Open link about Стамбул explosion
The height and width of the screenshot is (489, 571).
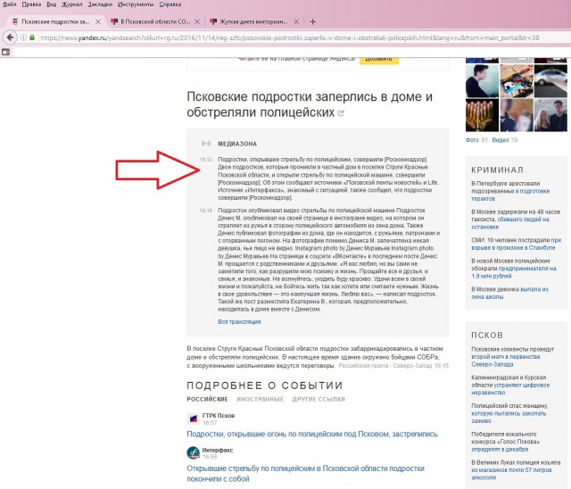[516, 244]
